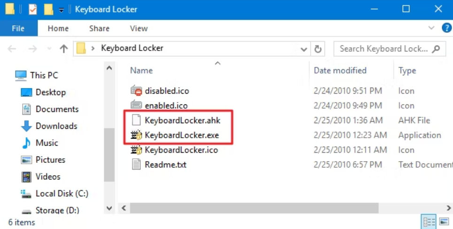The width and height of the screenshot is (453, 229).
Task: Refresh the Keyboard Locker folder view
Action: (x=318, y=49)
